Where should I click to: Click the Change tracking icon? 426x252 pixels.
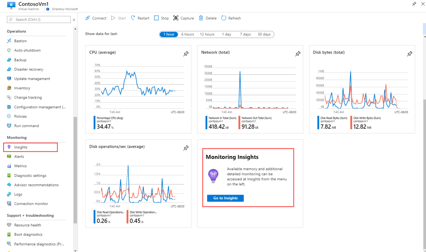pyautogui.click(x=9, y=98)
